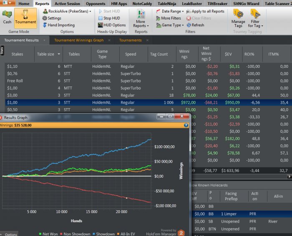
Task: Close the Tournaments tab
Action: tap(147, 40)
